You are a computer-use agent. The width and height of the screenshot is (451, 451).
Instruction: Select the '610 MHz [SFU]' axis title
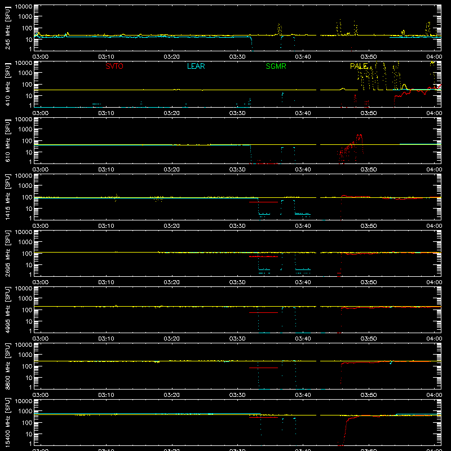click(x=7, y=140)
